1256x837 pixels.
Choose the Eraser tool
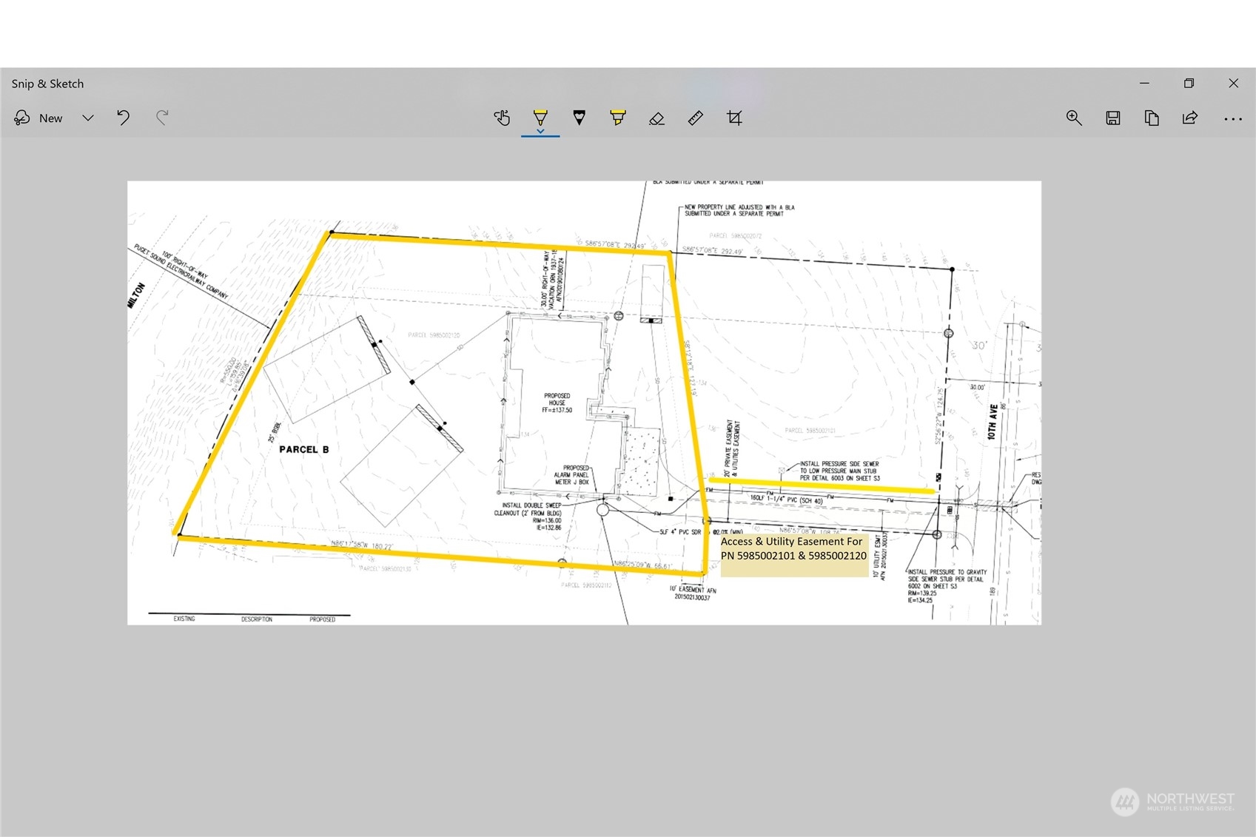click(x=656, y=118)
